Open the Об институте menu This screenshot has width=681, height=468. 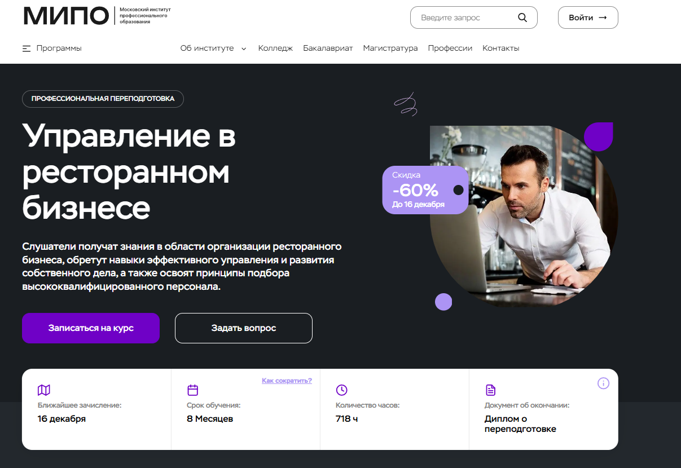(207, 48)
